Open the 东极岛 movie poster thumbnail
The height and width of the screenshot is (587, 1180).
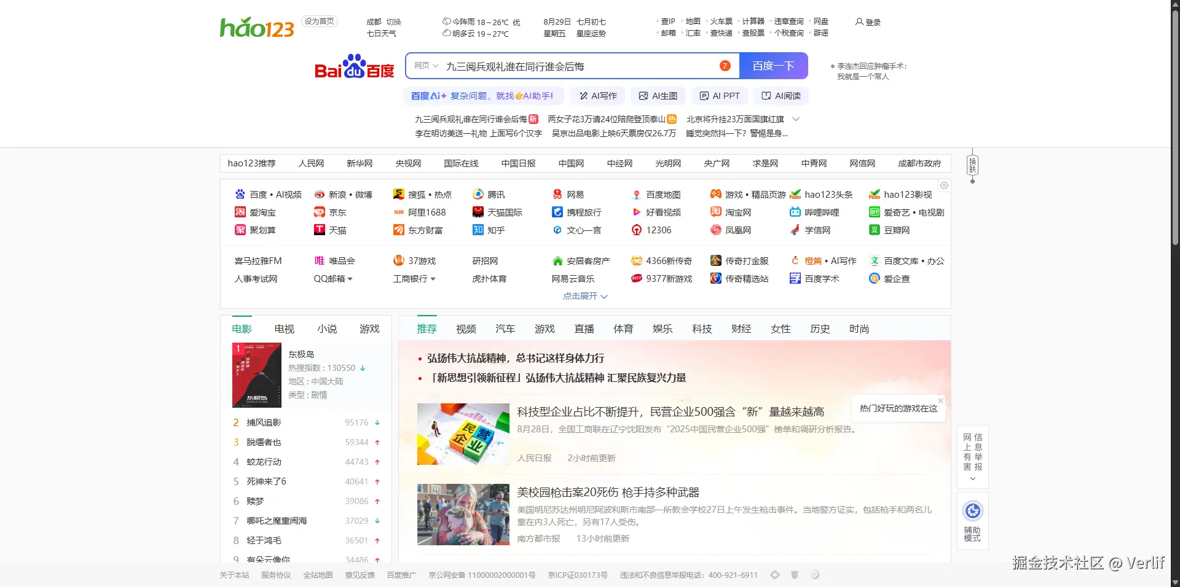(257, 375)
